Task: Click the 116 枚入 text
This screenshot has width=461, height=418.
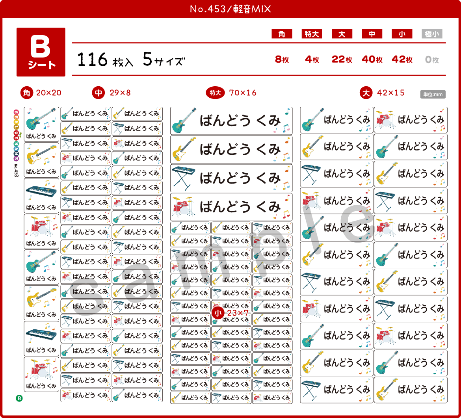Action: pyautogui.click(x=106, y=59)
